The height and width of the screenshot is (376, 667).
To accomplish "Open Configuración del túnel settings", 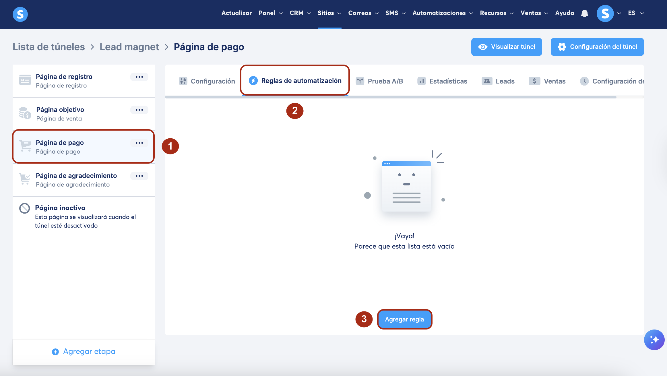I will (597, 47).
